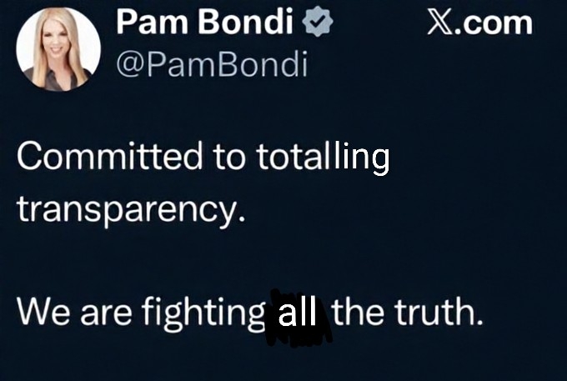567x381 pixels.
Task: Click the word "to" in the first line
Action: (229, 157)
